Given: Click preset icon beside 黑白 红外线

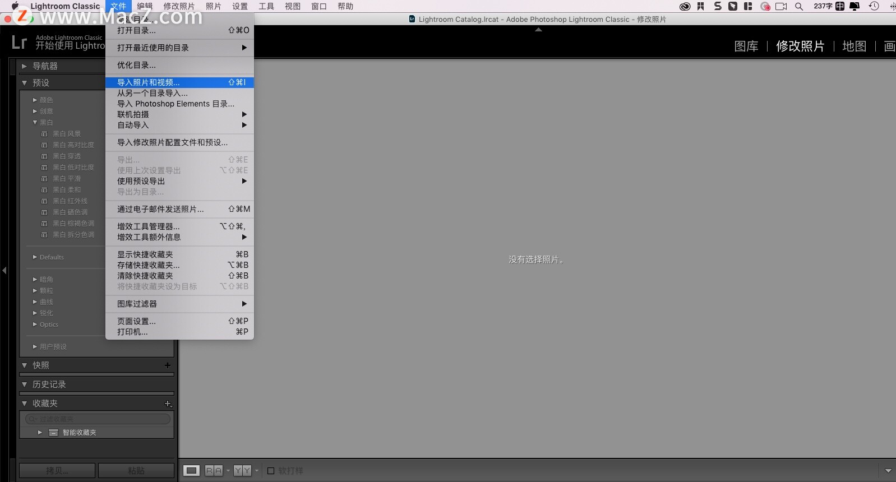Looking at the screenshot, I should tap(44, 201).
